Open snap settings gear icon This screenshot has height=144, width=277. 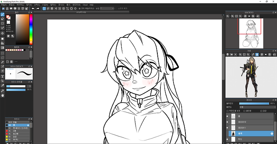[x=75, y=8]
